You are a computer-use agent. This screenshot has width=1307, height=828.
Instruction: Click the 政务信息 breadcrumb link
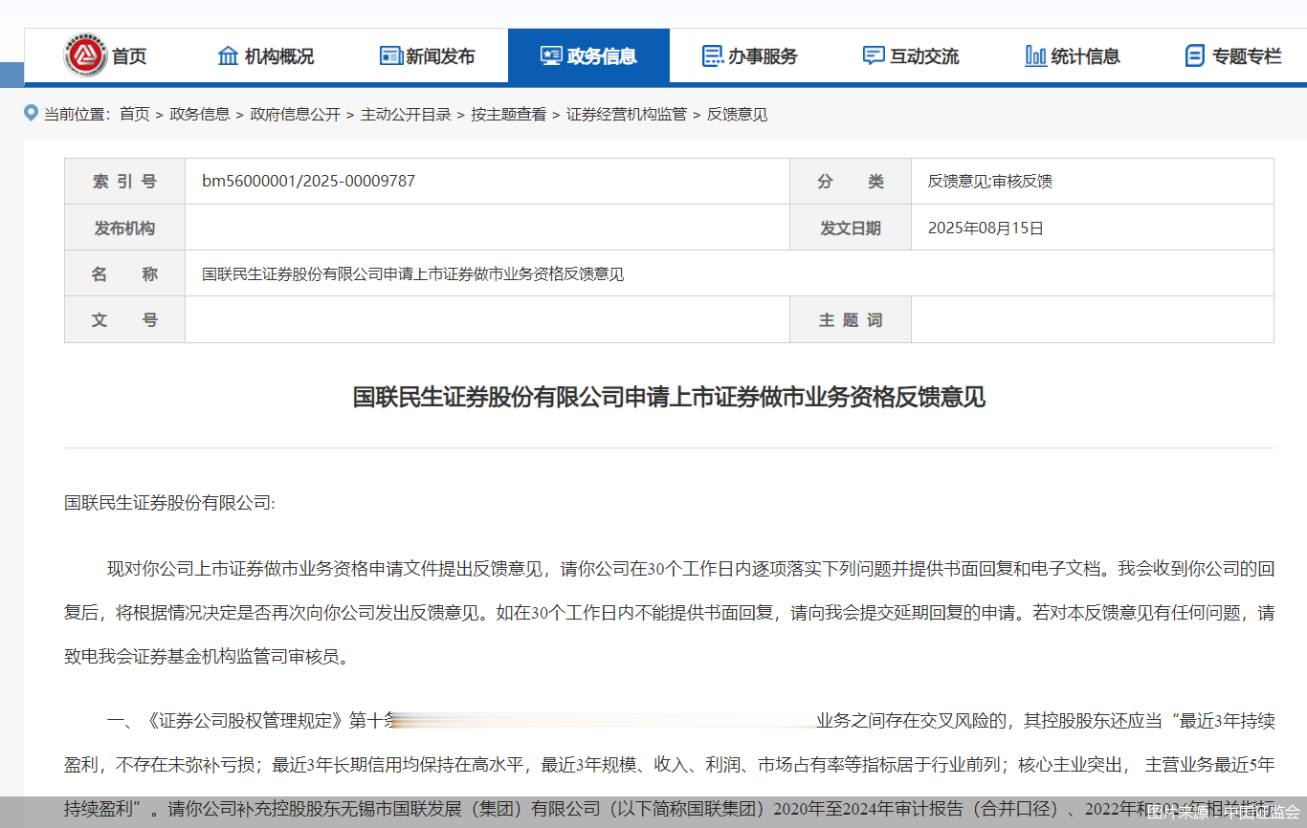click(x=200, y=115)
